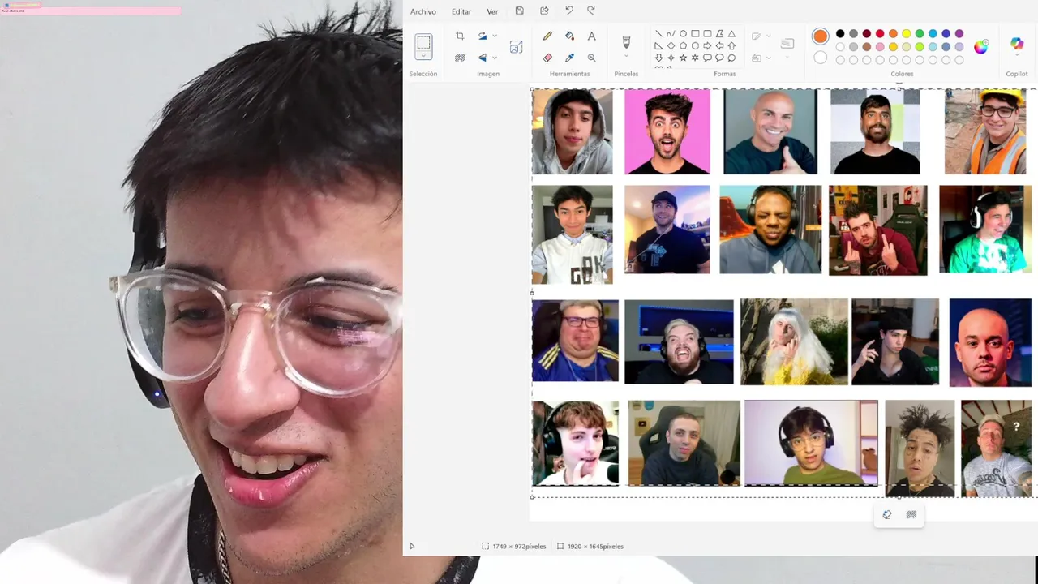Click the Copilot icon
The image size is (1038, 584).
[1017, 44]
